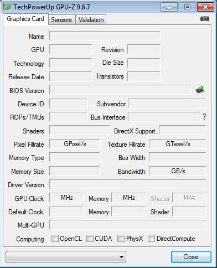Screen dimensions: 217x268
Task: Click the Subvendor field
Action: 167,104
